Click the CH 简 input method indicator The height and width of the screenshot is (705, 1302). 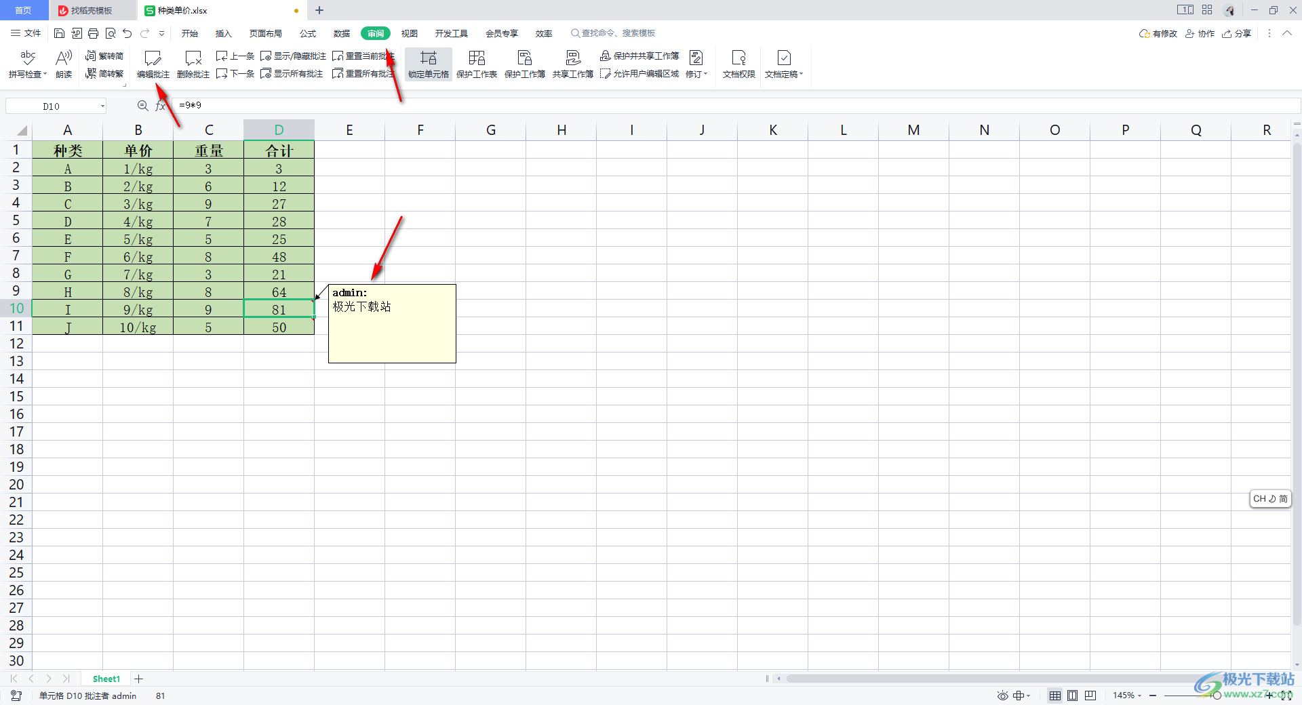1270,499
